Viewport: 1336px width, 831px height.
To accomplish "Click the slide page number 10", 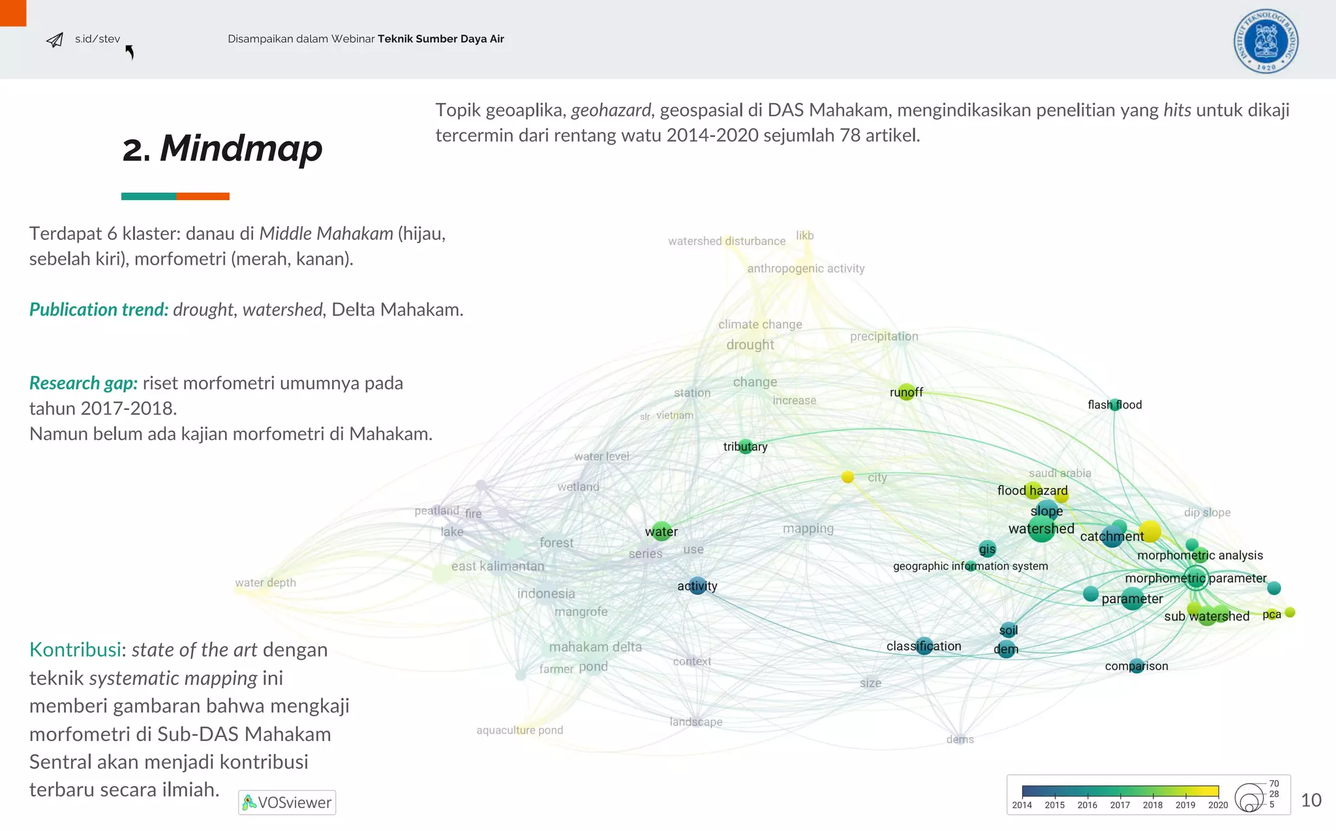I will pyautogui.click(x=1311, y=800).
